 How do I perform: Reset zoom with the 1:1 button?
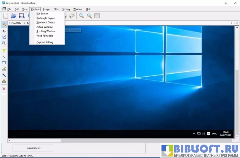pos(97,16)
